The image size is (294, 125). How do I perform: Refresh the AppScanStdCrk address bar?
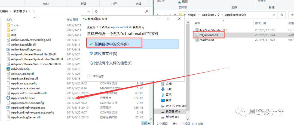281,15
